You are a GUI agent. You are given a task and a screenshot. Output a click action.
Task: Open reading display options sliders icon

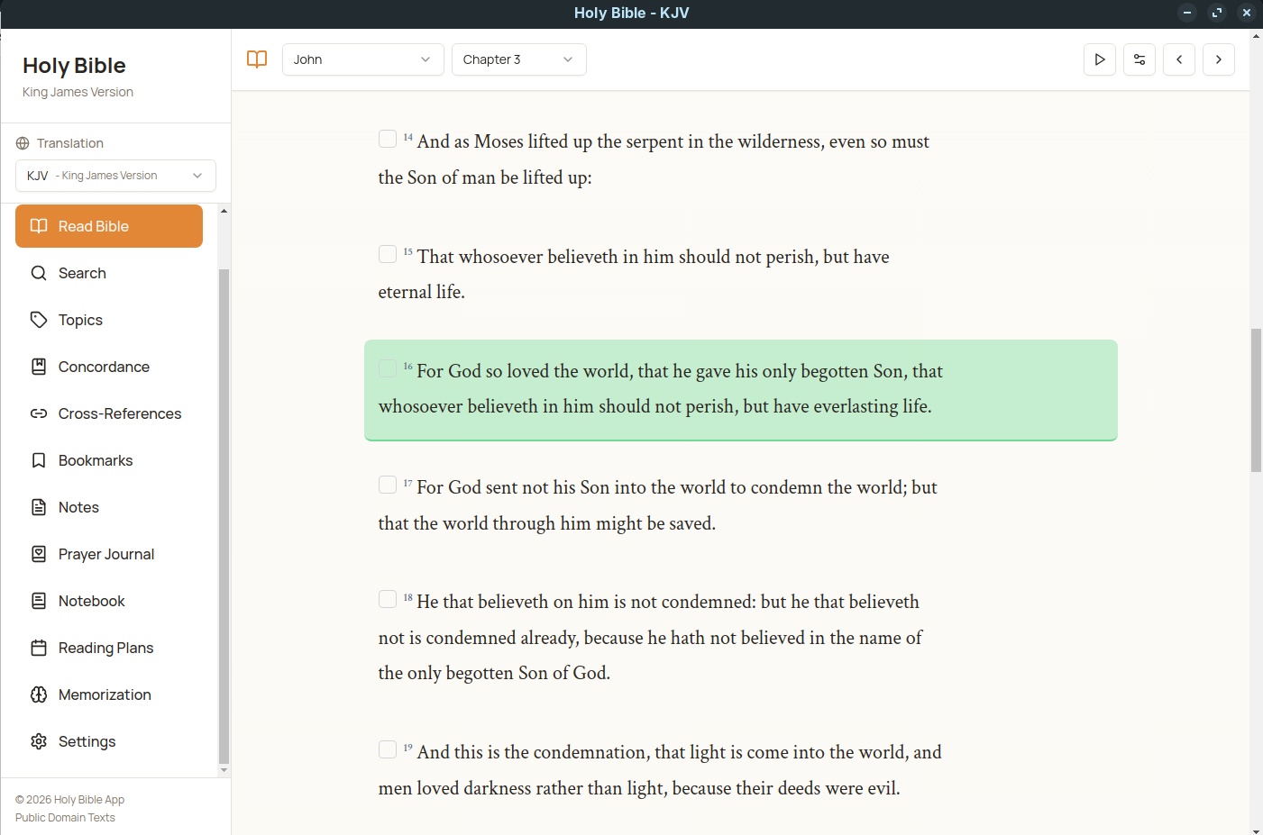pyautogui.click(x=1139, y=59)
